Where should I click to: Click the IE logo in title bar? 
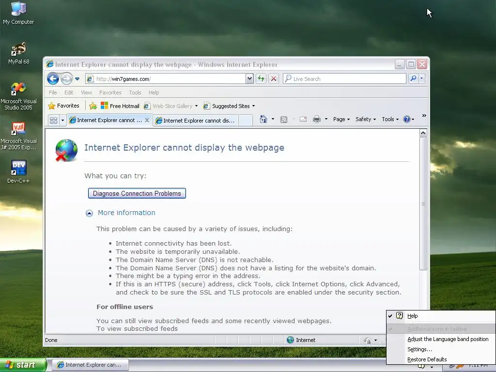(50, 64)
